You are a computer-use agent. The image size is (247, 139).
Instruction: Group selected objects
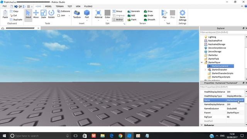click(117, 11)
